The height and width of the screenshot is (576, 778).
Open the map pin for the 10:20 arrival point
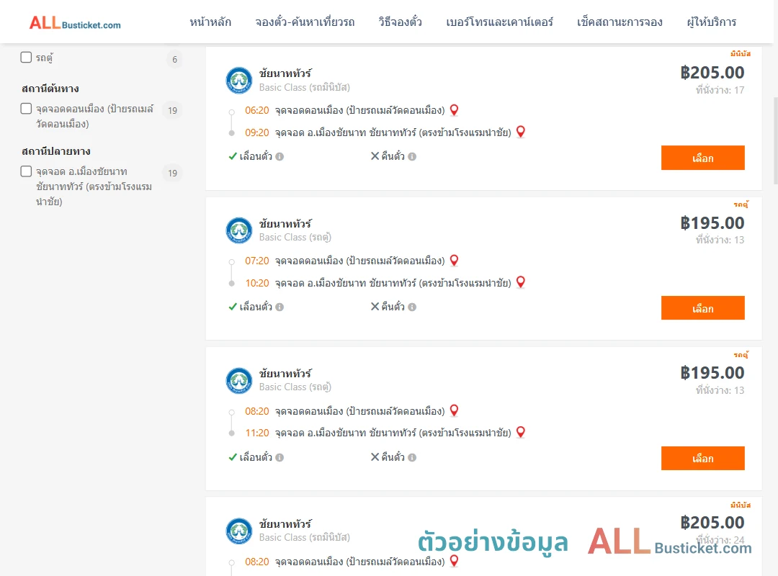click(521, 282)
